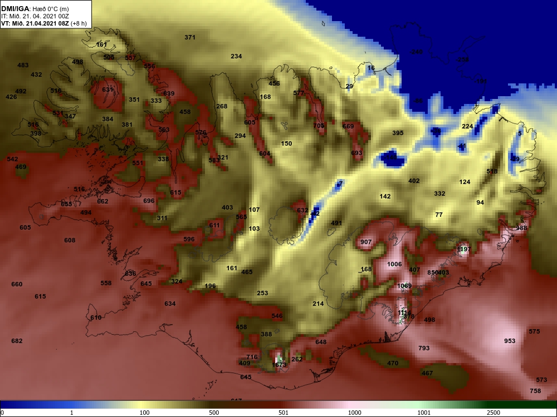Click the map value 758
The width and height of the screenshot is (557, 417).
pyautogui.click(x=535, y=391)
